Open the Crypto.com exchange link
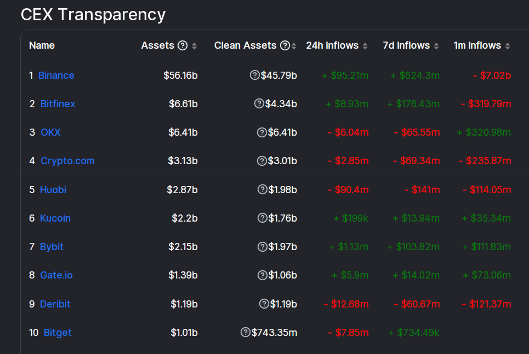The height and width of the screenshot is (354, 529). coord(67,161)
